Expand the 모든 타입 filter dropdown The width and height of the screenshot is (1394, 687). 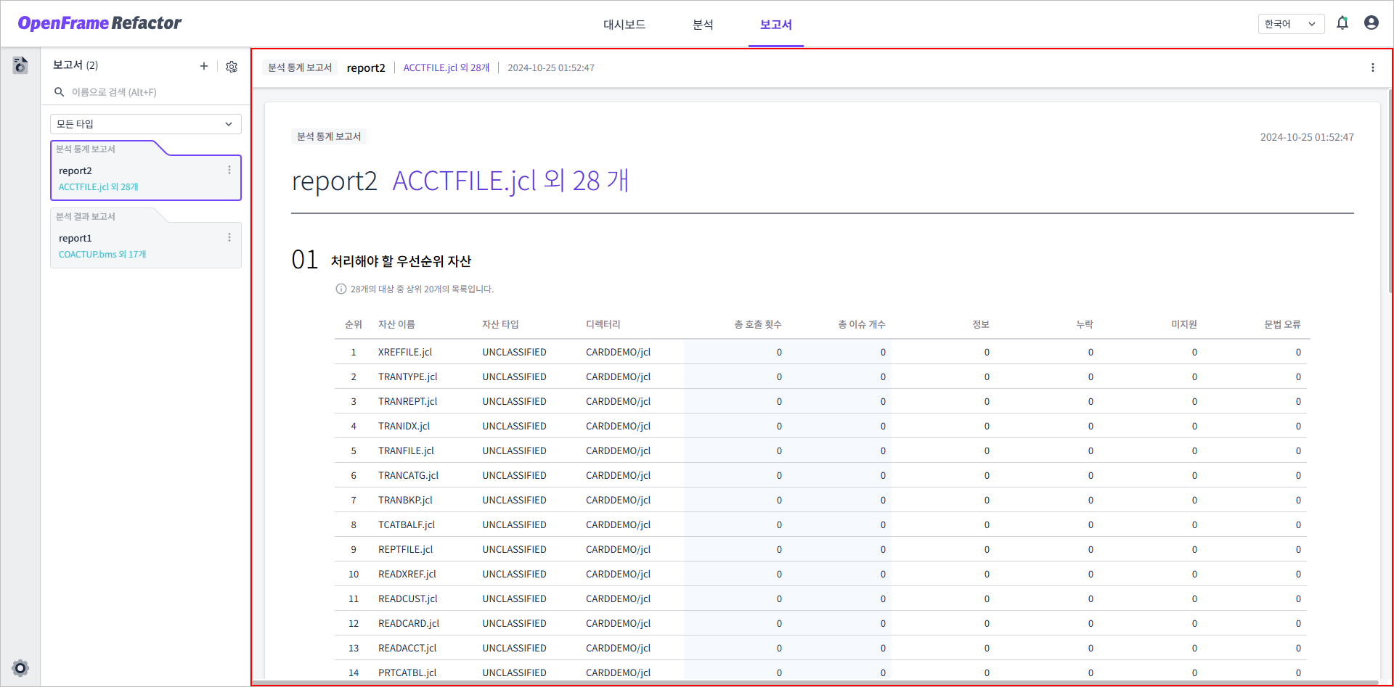[146, 124]
